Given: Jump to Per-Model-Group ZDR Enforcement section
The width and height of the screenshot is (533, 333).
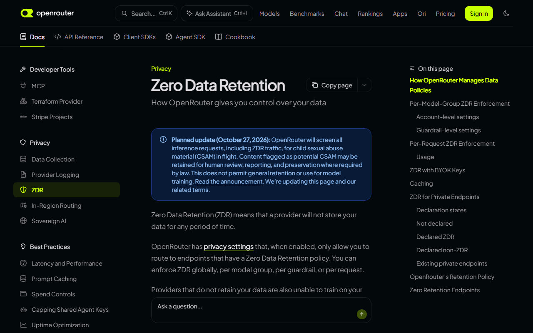Looking at the screenshot, I should click(x=460, y=104).
